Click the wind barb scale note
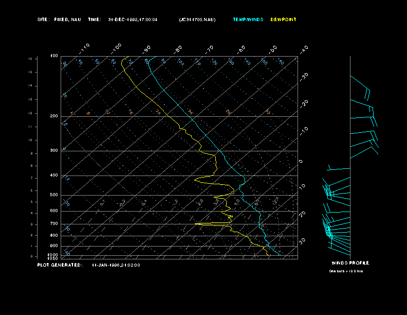 (x=346, y=271)
